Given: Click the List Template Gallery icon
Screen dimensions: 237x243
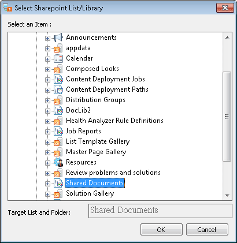Looking at the screenshot, I should pyautogui.click(x=58, y=141).
